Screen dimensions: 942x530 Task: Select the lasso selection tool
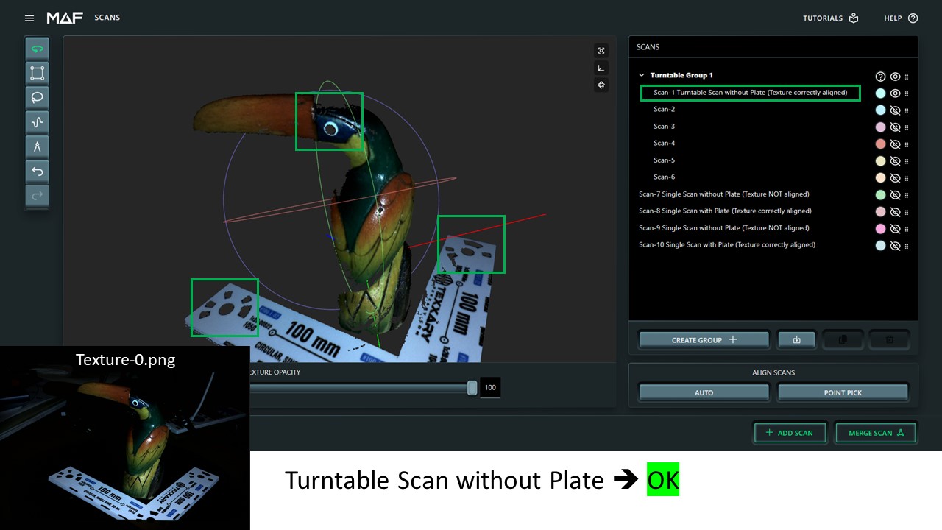pos(38,97)
